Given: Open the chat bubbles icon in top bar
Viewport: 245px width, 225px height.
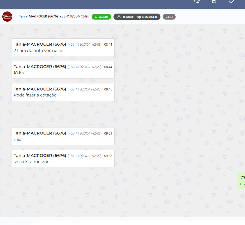Looking at the screenshot, I should 197,1.
